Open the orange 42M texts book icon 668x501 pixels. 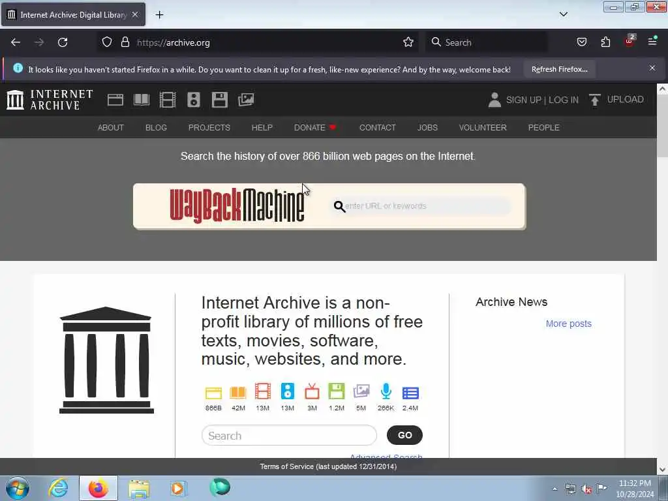tap(238, 392)
